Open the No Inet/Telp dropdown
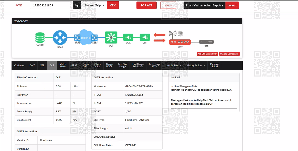 (94, 5)
